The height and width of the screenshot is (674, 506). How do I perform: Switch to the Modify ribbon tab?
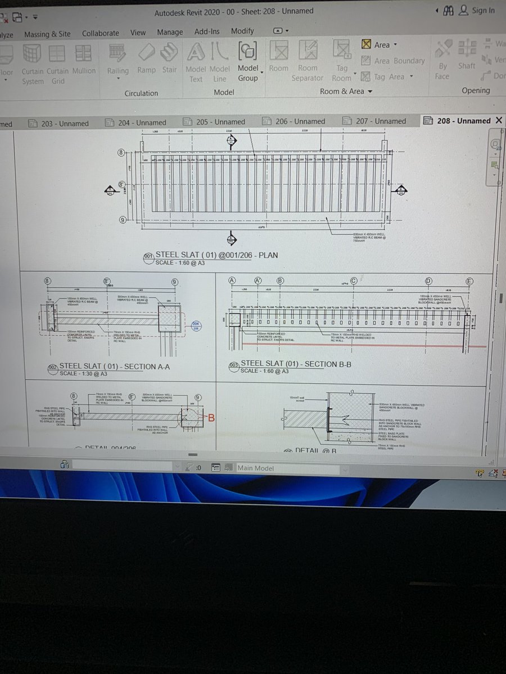point(242,31)
